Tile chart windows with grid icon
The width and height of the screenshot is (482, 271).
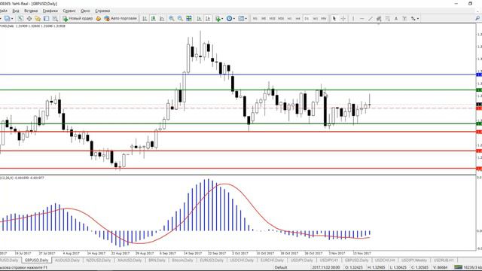tap(189, 18)
